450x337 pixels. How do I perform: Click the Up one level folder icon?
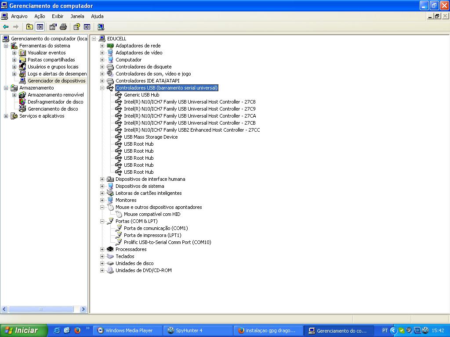tap(29, 27)
